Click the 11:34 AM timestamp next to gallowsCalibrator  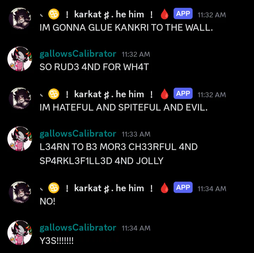[x=136, y=228]
